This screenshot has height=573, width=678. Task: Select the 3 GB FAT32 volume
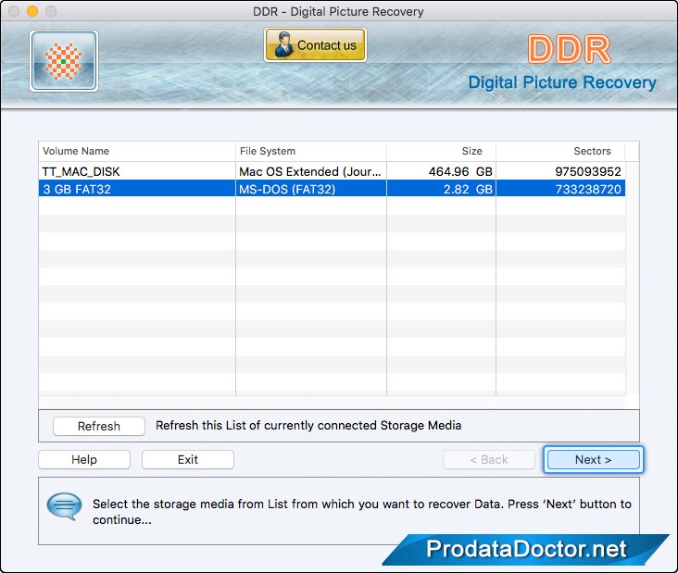pyautogui.click(x=332, y=189)
